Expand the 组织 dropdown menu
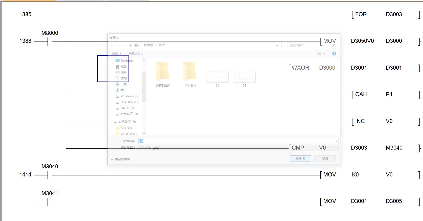This screenshot has width=423, height=221. tap(117, 54)
